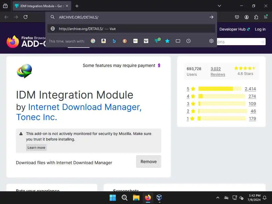Image resolution: width=272 pixels, height=204 pixels.
Task: Search with Amazon this time
Action: click(104, 41)
